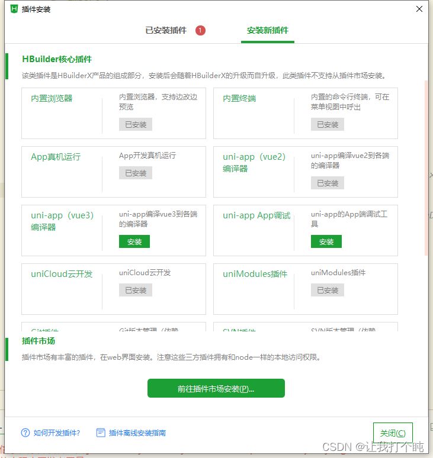
Task: Click the App真机运行 plugin title
Action: click(56, 157)
